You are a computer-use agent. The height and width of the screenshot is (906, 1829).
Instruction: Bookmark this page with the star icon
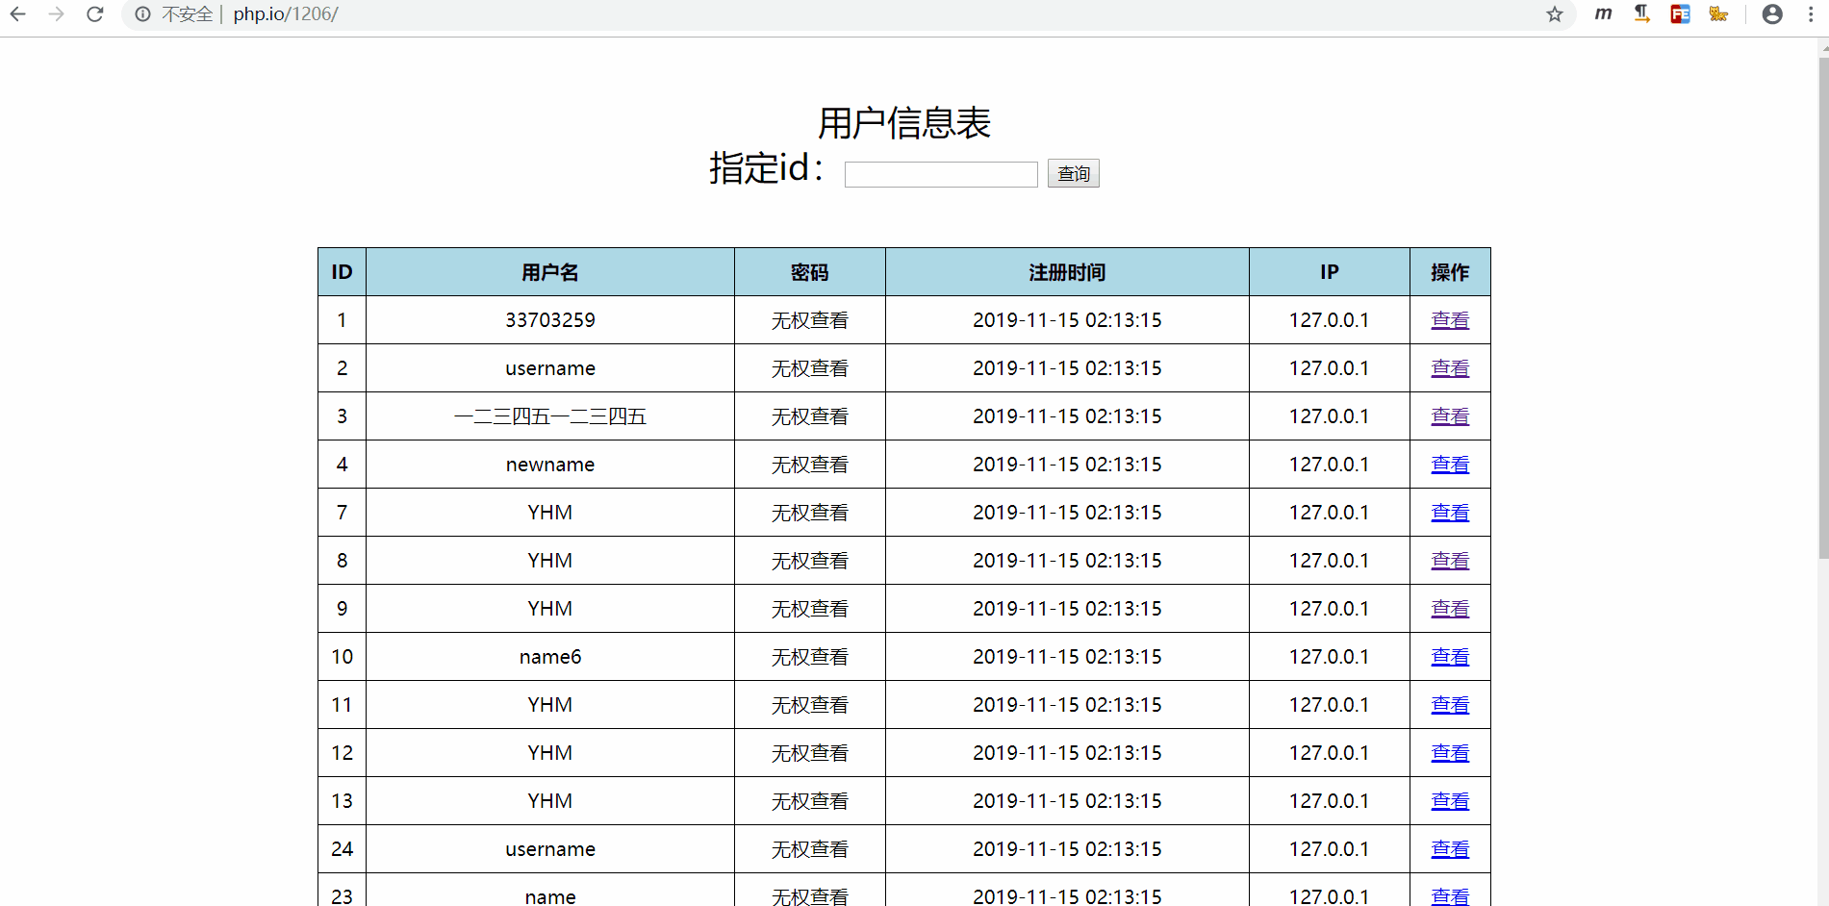pyautogui.click(x=1555, y=13)
